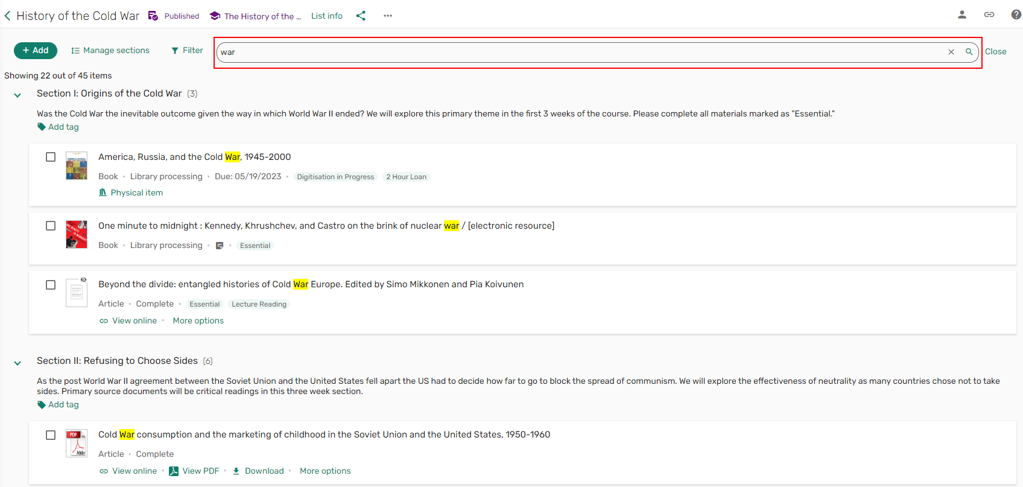Open title America, Russia, and the Cold War, 1945-2000

click(x=195, y=157)
